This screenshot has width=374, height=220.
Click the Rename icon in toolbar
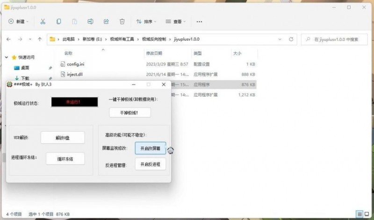(x=90, y=21)
